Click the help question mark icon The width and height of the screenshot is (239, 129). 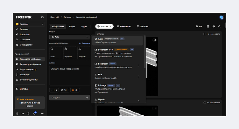pyautogui.click(x=17, y=113)
